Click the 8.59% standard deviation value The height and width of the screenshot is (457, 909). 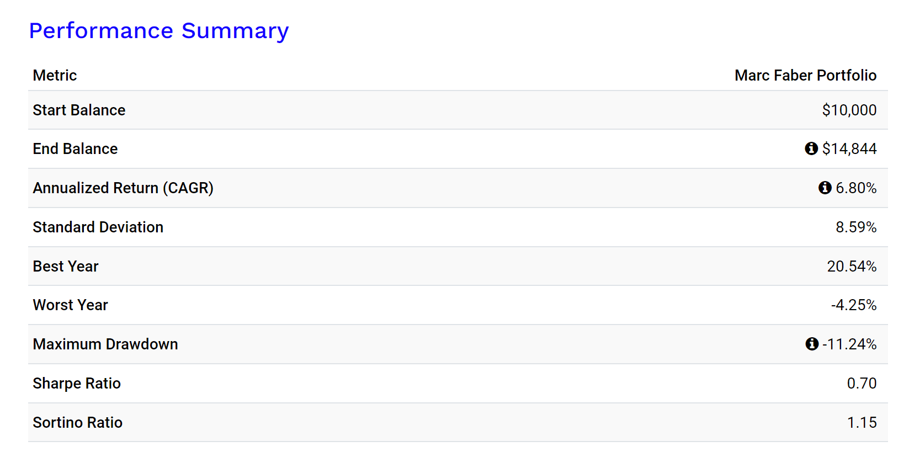point(855,227)
